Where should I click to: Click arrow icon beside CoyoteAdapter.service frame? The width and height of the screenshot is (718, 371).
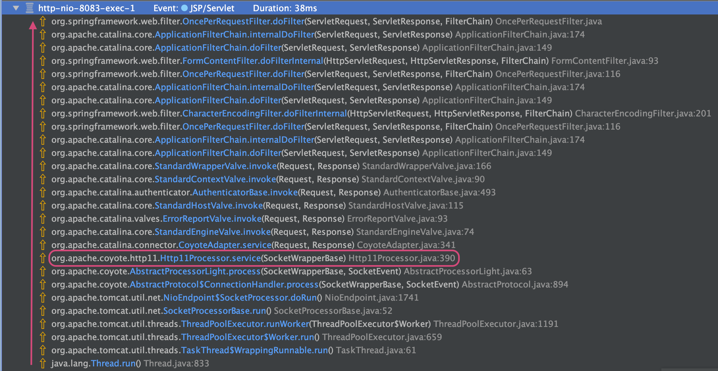pyautogui.click(x=42, y=245)
